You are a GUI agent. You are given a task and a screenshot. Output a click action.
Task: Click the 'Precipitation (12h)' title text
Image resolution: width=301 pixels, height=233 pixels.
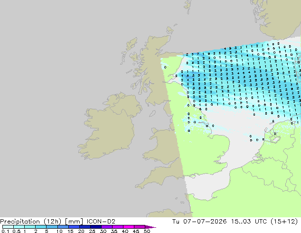click(x=31, y=222)
